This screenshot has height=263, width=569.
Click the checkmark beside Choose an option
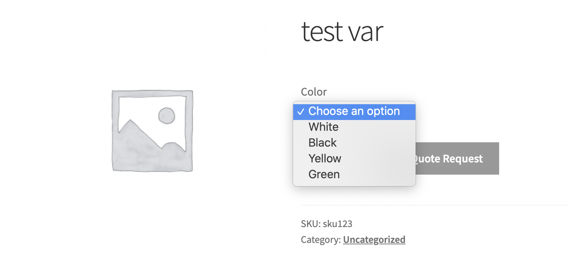pyautogui.click(x=301, y=112)
